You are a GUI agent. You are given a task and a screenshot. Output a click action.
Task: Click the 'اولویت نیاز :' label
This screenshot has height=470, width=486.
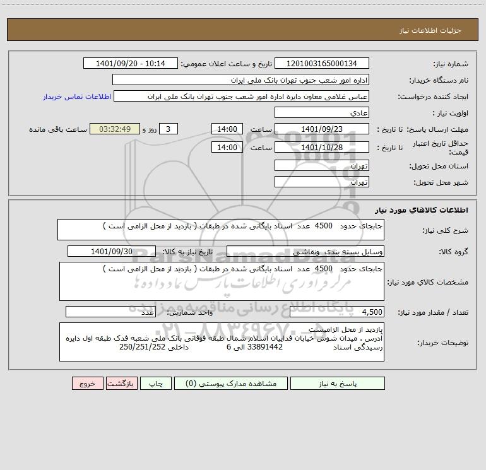pos(451,114)
